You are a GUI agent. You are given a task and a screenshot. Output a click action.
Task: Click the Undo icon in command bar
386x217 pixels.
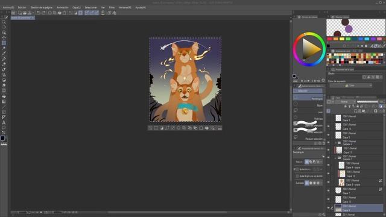(x=38, y=13)
